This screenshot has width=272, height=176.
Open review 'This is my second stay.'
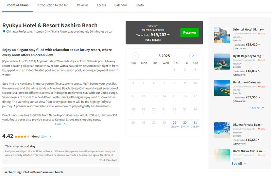[61, 153]
